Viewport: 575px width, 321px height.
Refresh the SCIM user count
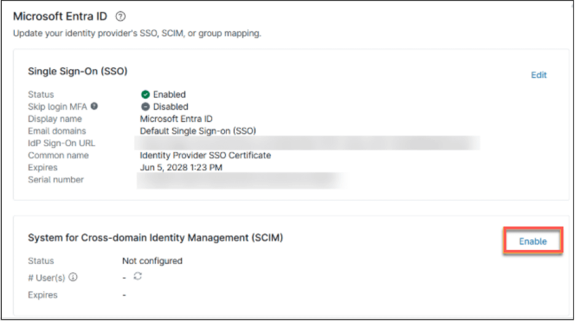coord(138,276)
